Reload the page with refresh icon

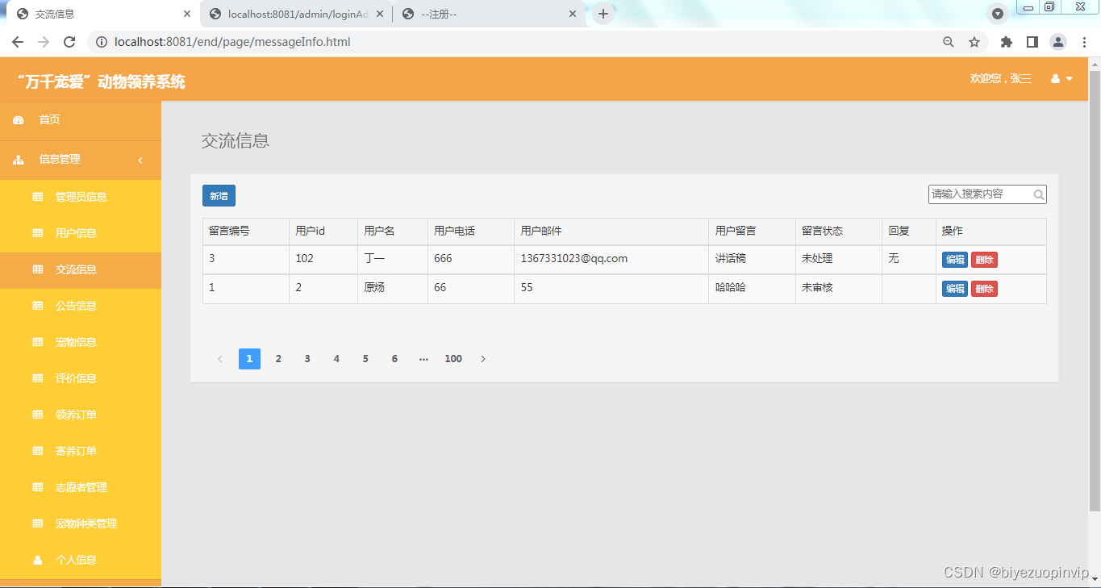coord(69,42)
